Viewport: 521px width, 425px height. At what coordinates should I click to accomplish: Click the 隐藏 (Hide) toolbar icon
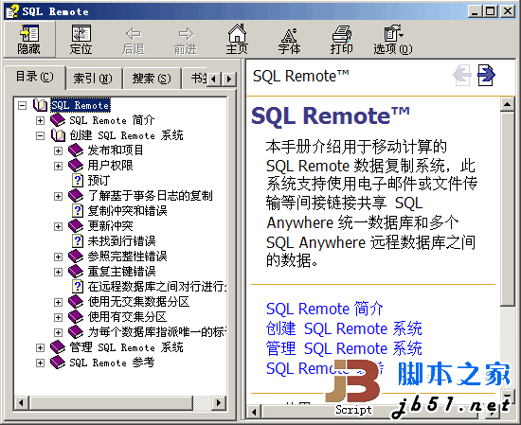(x=29, y=39)
